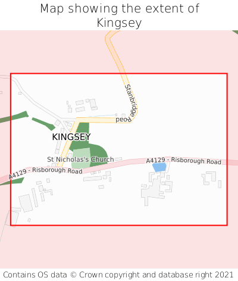Select the right-hand A4129 - Risborough Road label
Image resolution: width=238 pixels, height=281 pixels.
coord(184,161)
